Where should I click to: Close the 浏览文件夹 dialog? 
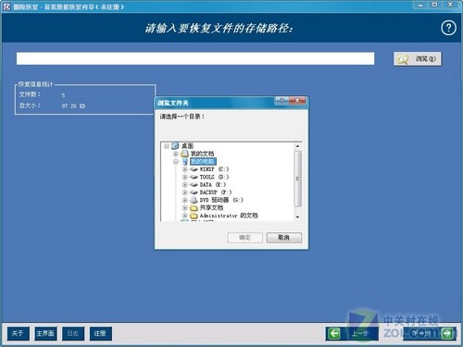[297, 101]
